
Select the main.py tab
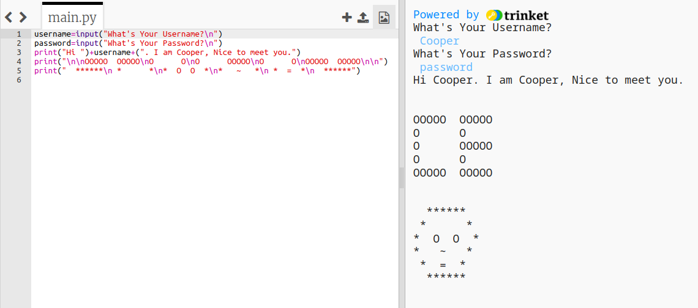tap(72, 17)
